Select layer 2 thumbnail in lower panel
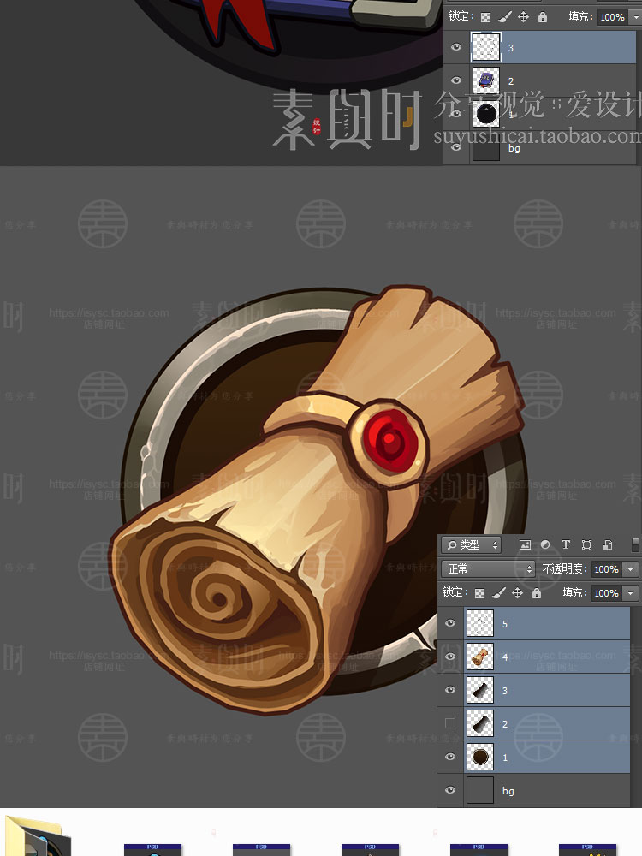 coord(480,723)
